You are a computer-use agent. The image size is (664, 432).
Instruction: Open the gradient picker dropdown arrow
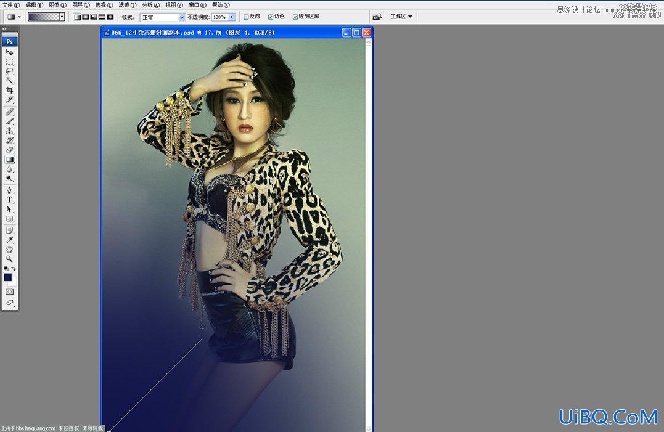point(62,17)
